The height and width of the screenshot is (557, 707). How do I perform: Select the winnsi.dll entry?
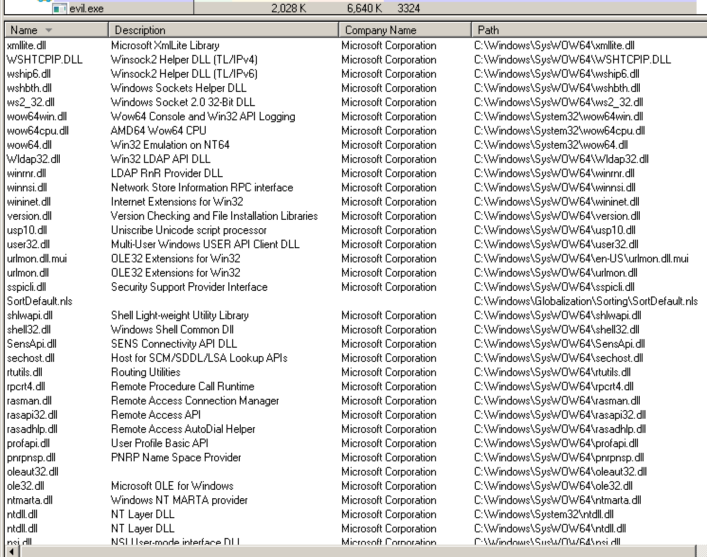[x=27, y=188]
